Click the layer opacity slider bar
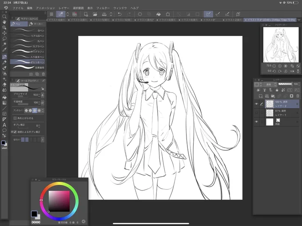 pyautogui.click(x=285, y=84)
